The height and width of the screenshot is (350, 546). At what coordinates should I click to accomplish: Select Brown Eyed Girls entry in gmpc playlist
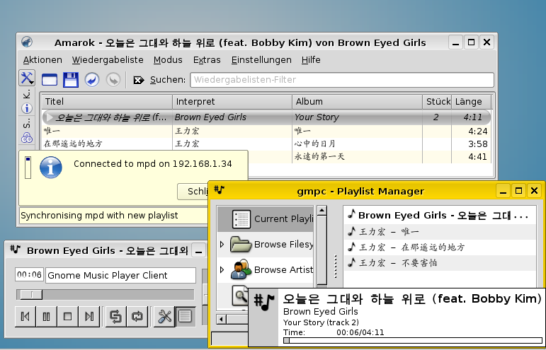coord(440,216)
